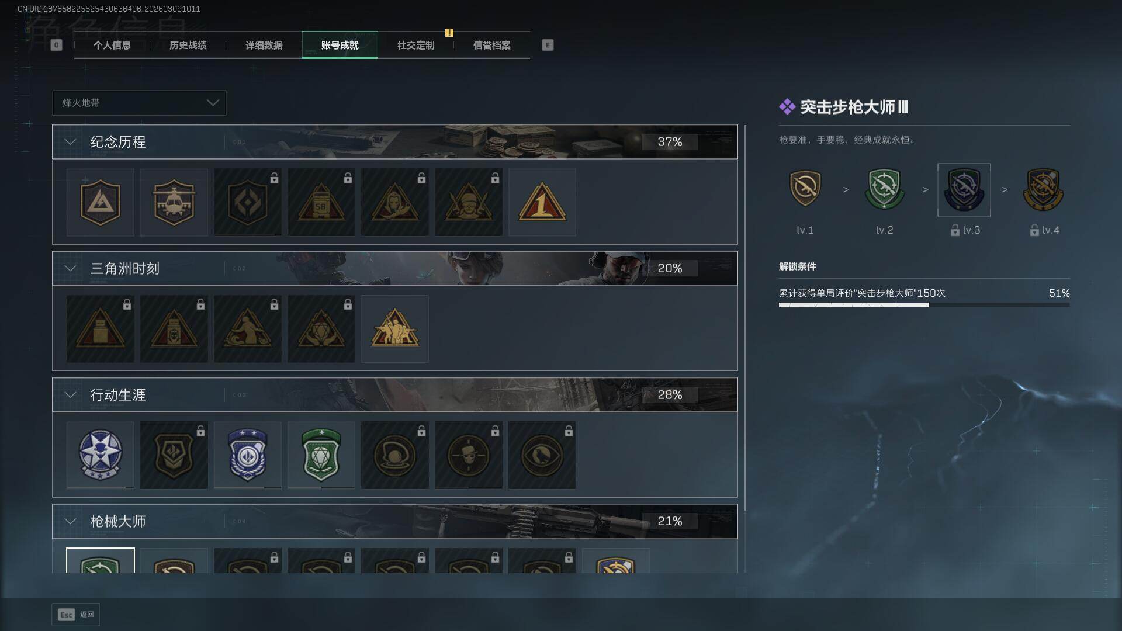Select the lv.2 green rifle badge
The height and width of the screenshot is (631, 1122).
[x=884, y=189]
